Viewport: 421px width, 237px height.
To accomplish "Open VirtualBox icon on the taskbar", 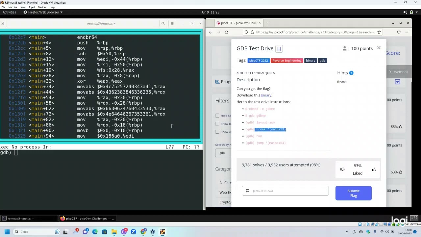I will [153, 232].
